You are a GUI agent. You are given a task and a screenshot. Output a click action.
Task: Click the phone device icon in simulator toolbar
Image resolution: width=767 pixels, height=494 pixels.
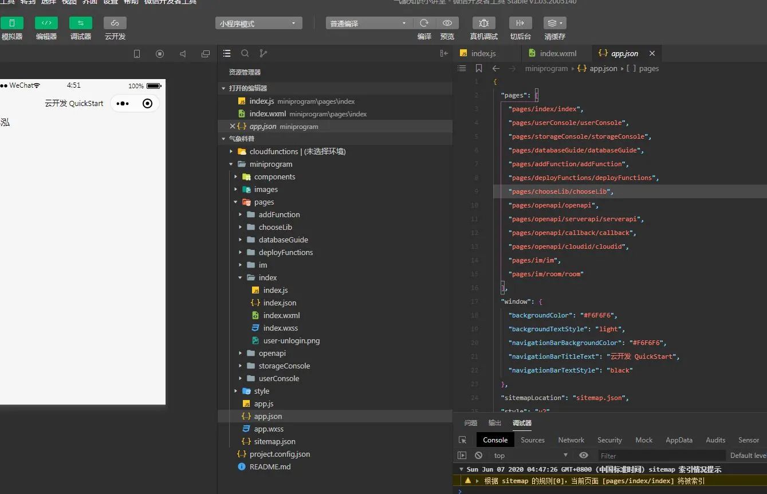click(x=137, y=54)
